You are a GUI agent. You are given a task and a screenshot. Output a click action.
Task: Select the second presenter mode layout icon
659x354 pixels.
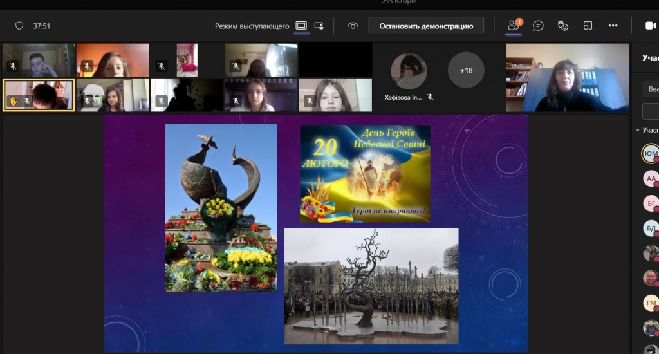click(319, 26)
